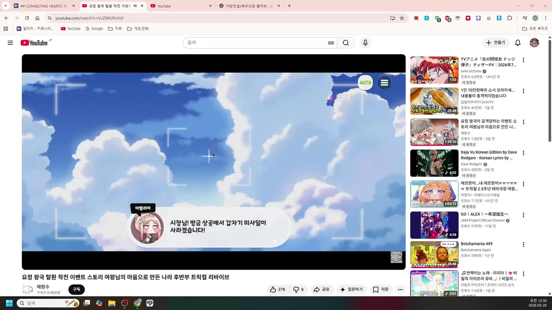Open options for Botchamania 499 video

tap(524, 245)
